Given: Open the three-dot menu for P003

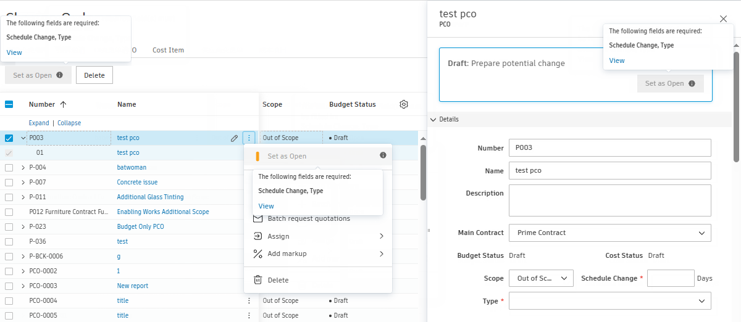Looking at the screenshot, I should point(249,138).
